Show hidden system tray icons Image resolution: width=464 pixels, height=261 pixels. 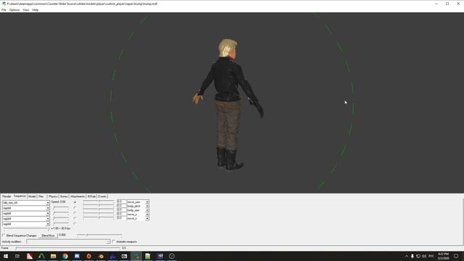[x=406, y=256]
